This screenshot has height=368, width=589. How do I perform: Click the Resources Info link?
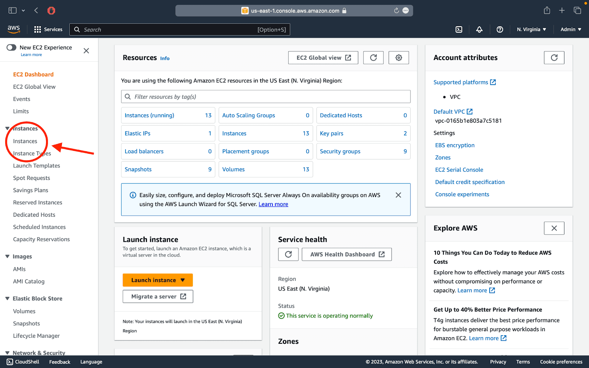point(165,58)
